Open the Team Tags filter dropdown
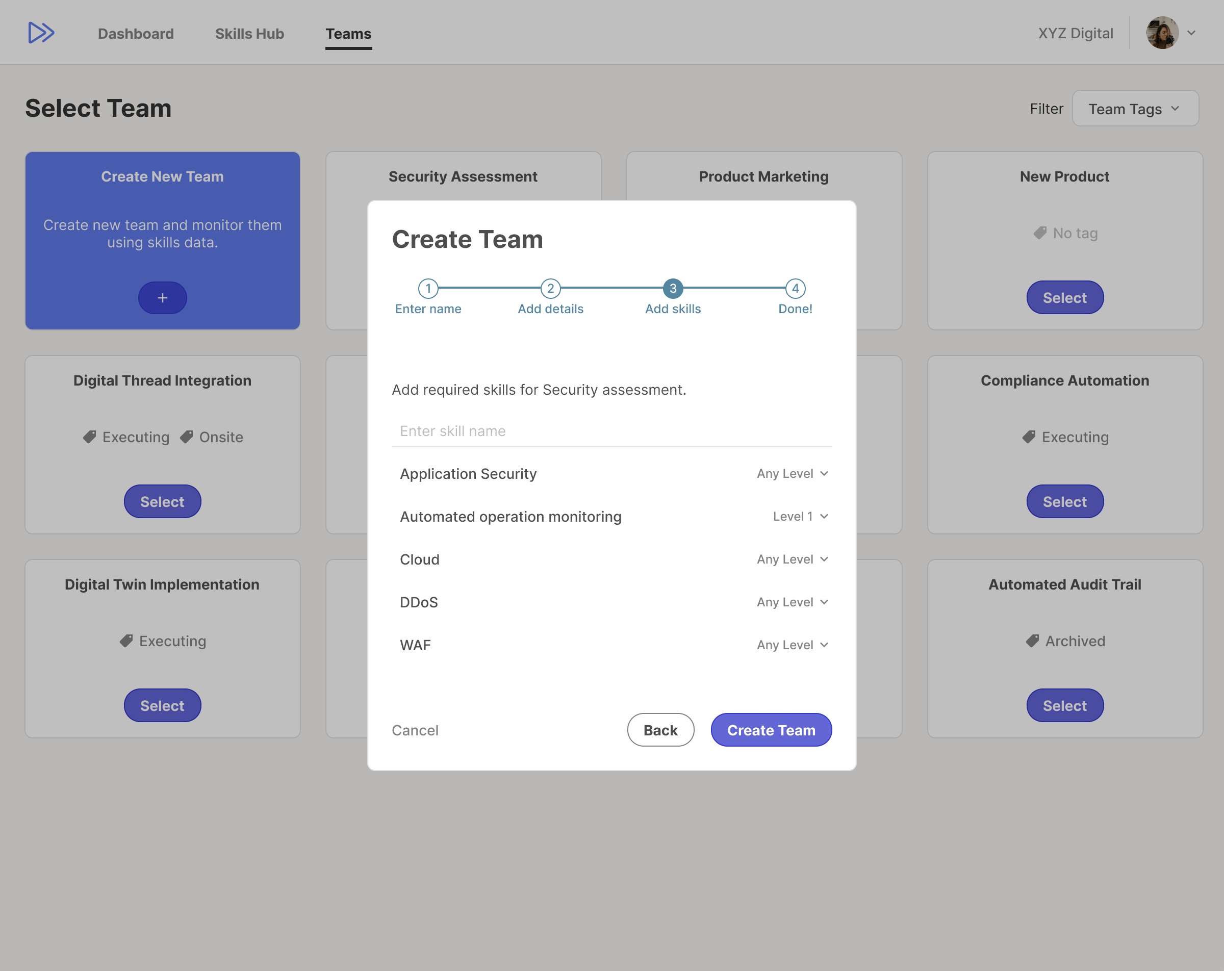This screenshot has height=971, width=1224. (1135, 109)
